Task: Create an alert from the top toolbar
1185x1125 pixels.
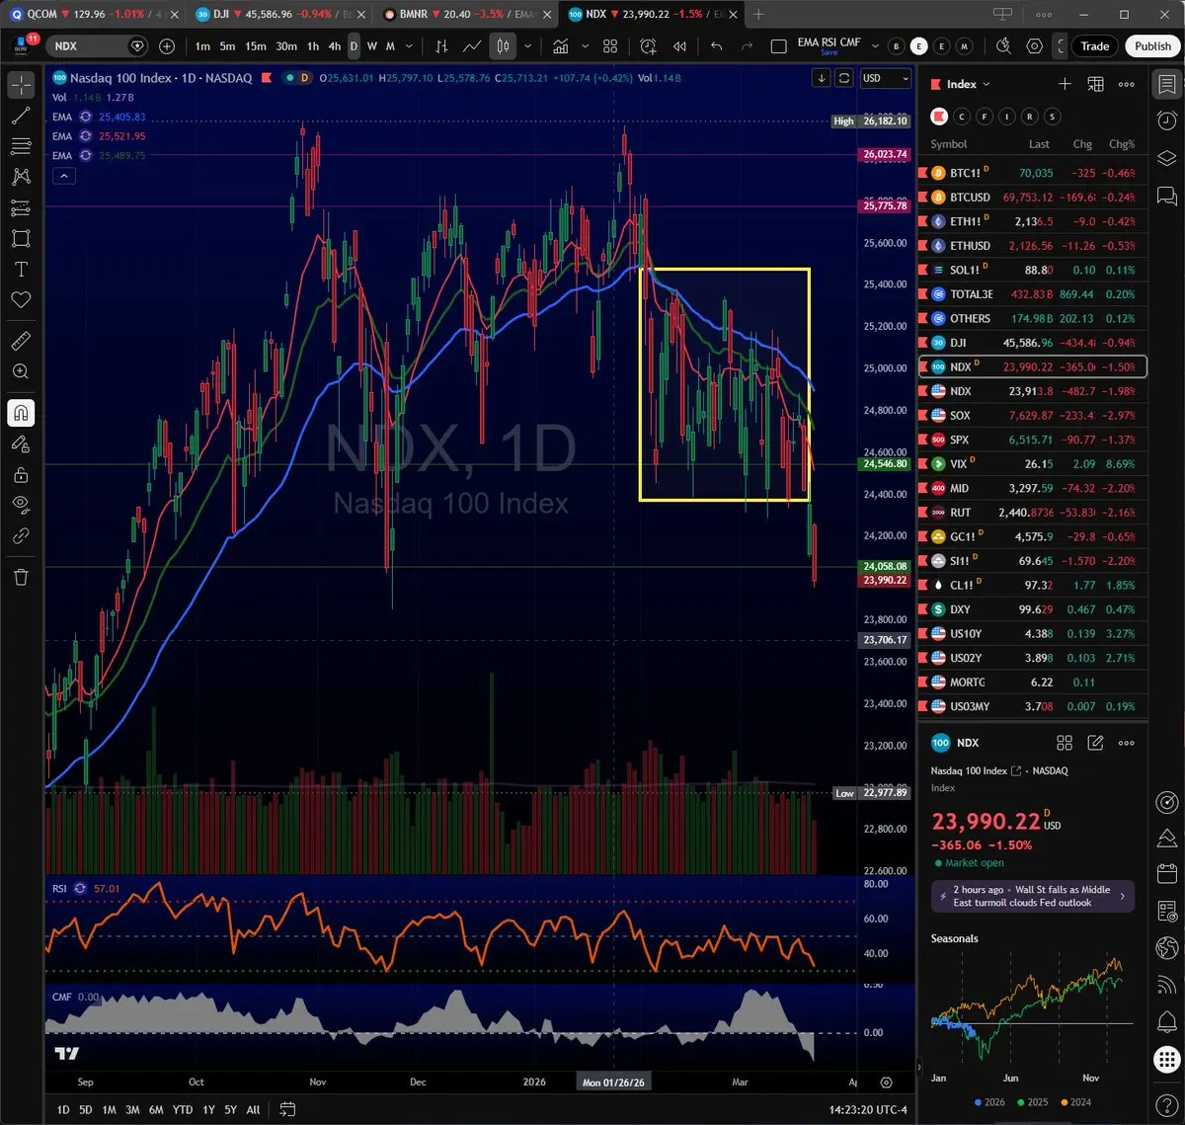Action: click(x=649, y=46)
